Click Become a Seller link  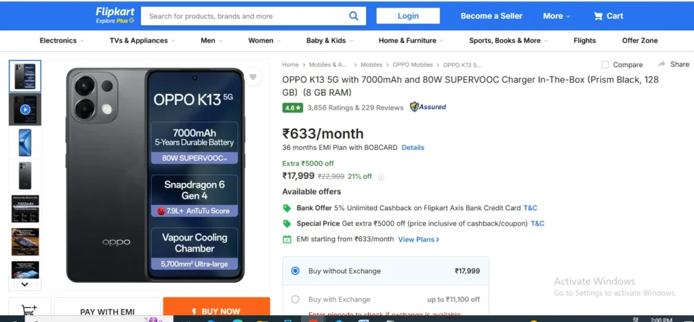click(x=491, y=16)
